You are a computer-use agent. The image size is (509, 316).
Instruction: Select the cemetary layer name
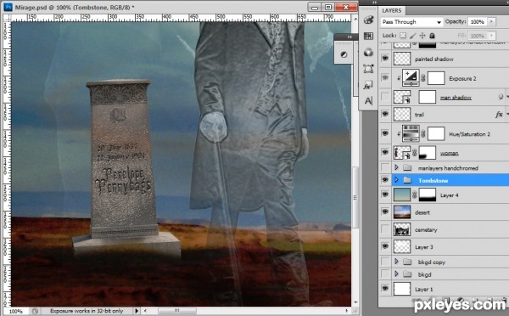click(426, 230)
